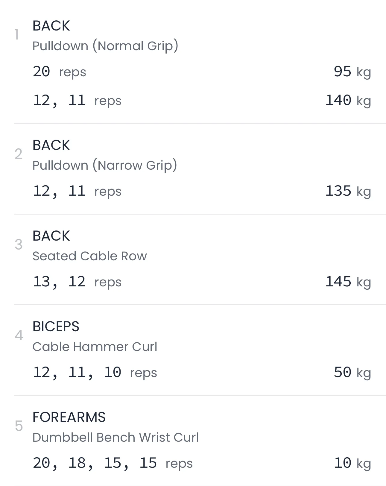386x486 pixels.
Task: Tap the 95 kg weight value
Action: (352, 72)
